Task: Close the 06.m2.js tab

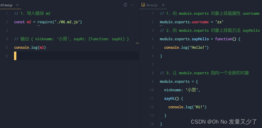Action: (x=163, y=5)
